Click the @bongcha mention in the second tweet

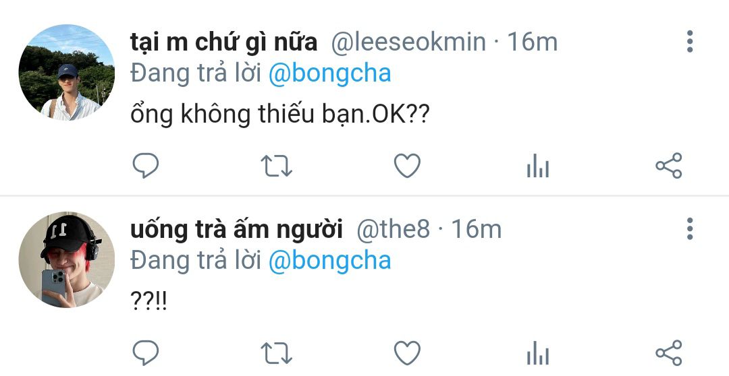pyautogui.click(x=329, y=261)
